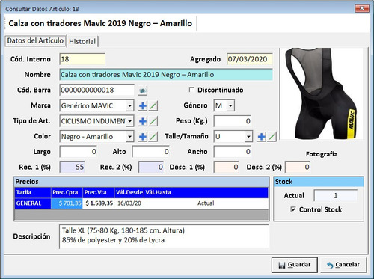Open the Talle/Tamaño dropdown

coord(248,137)
